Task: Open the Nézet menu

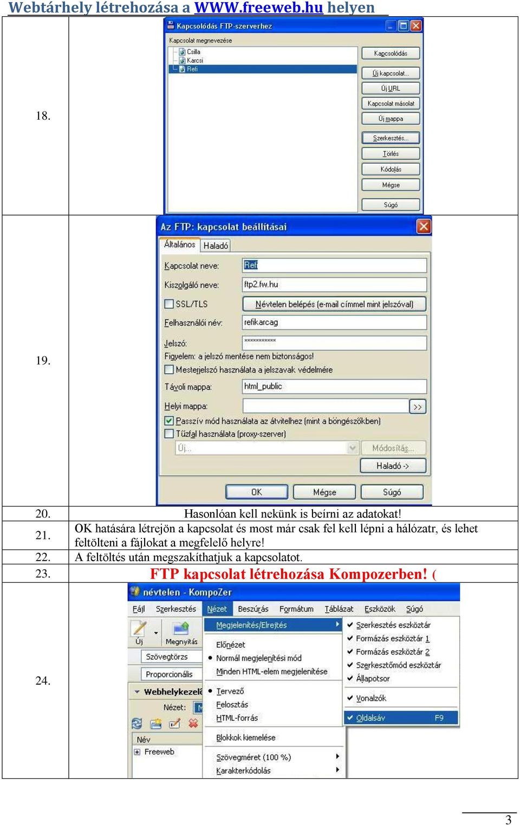Action: 217,609
